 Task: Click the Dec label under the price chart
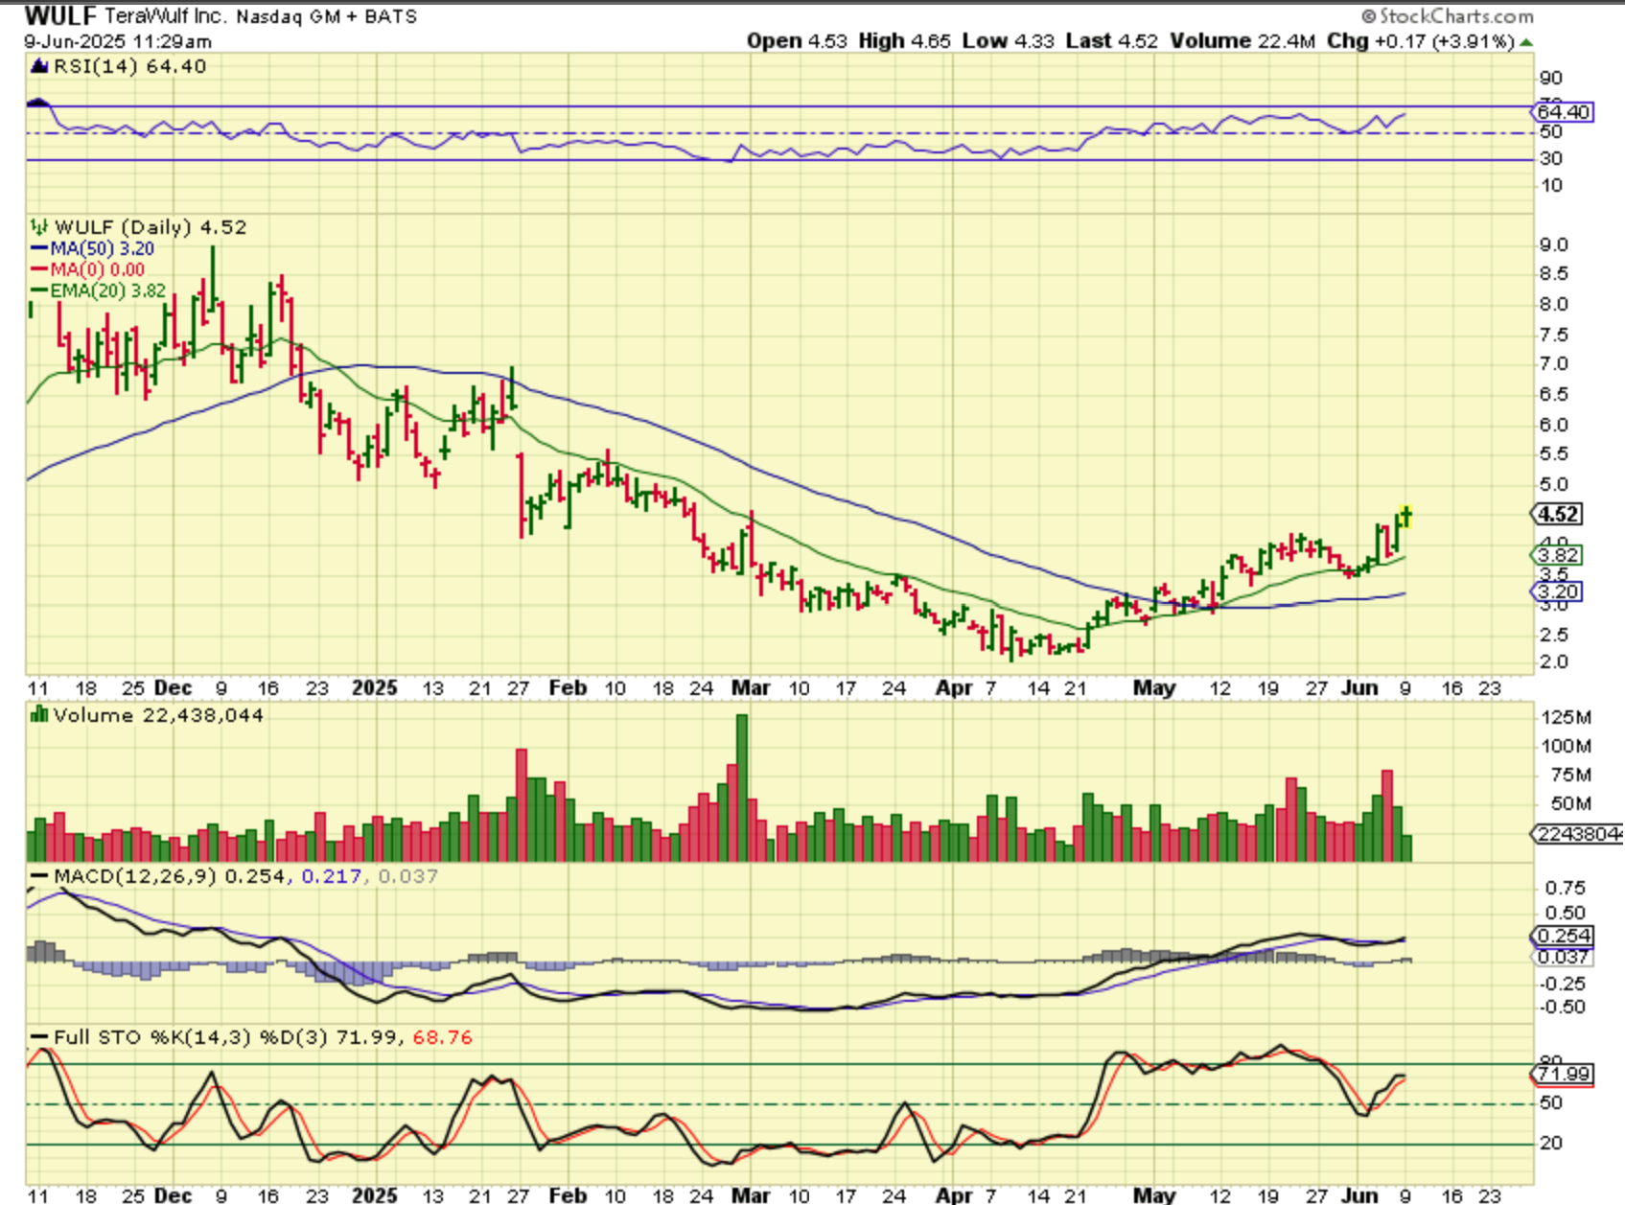coord(174,688)
